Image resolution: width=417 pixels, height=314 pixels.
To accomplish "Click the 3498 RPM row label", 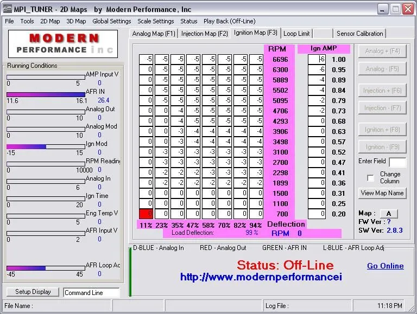I will (280, 142).
